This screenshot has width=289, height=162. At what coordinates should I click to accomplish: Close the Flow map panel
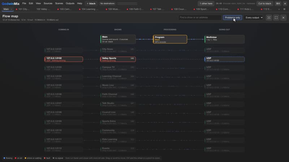tap(283, 18)
